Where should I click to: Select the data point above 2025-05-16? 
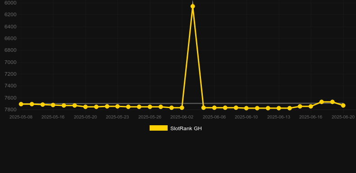pos(53,105)
